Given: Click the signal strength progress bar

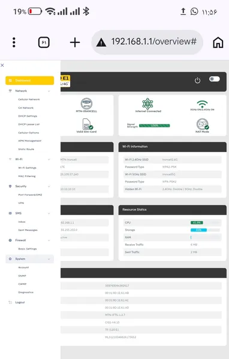Looking at the screenshot, I should coord(155,126).
